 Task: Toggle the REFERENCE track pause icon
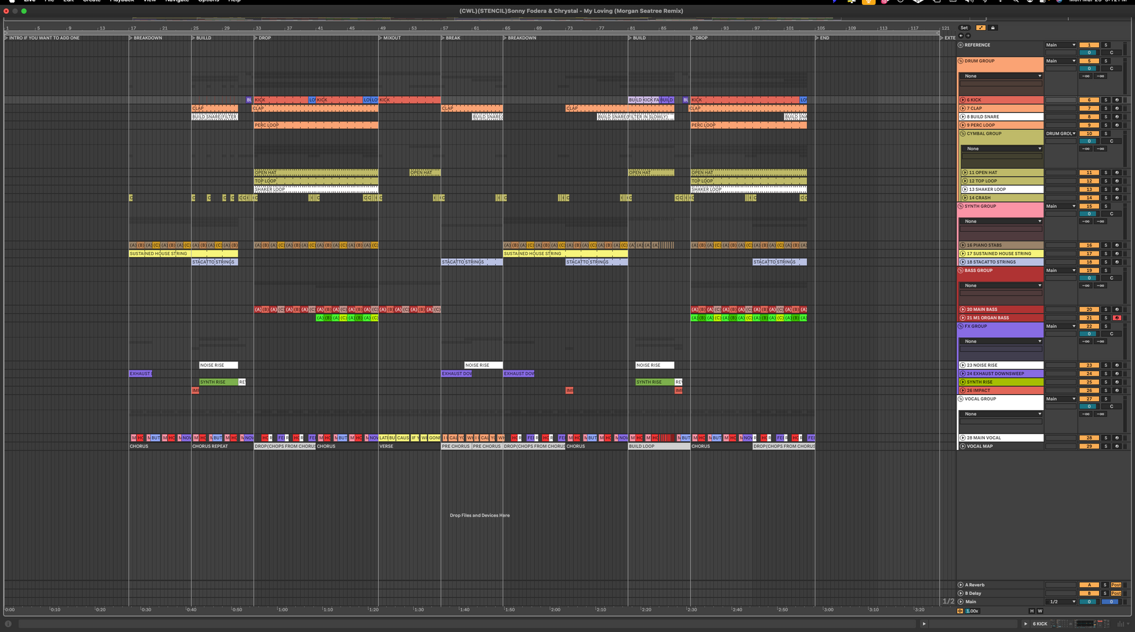961,45
